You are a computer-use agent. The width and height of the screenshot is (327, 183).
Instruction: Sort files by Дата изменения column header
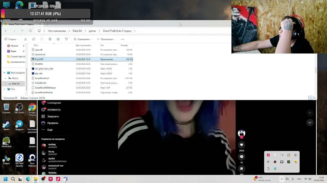point(83,45)
